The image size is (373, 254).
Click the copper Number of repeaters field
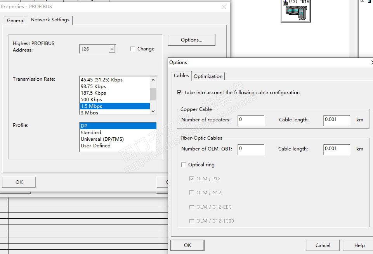(x=251, y=121)
